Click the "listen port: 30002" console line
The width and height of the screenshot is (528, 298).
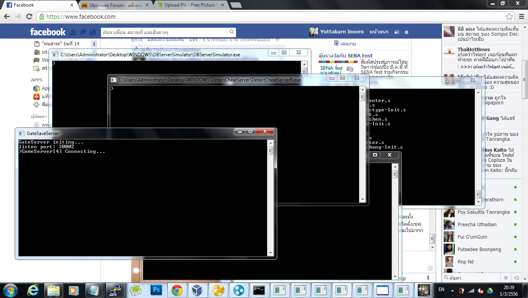point(47,147)
